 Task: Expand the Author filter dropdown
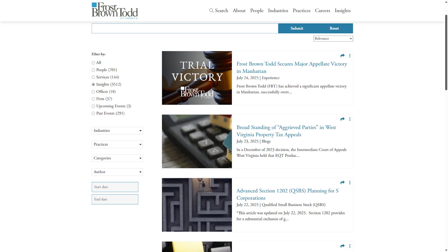pos(117,172)
